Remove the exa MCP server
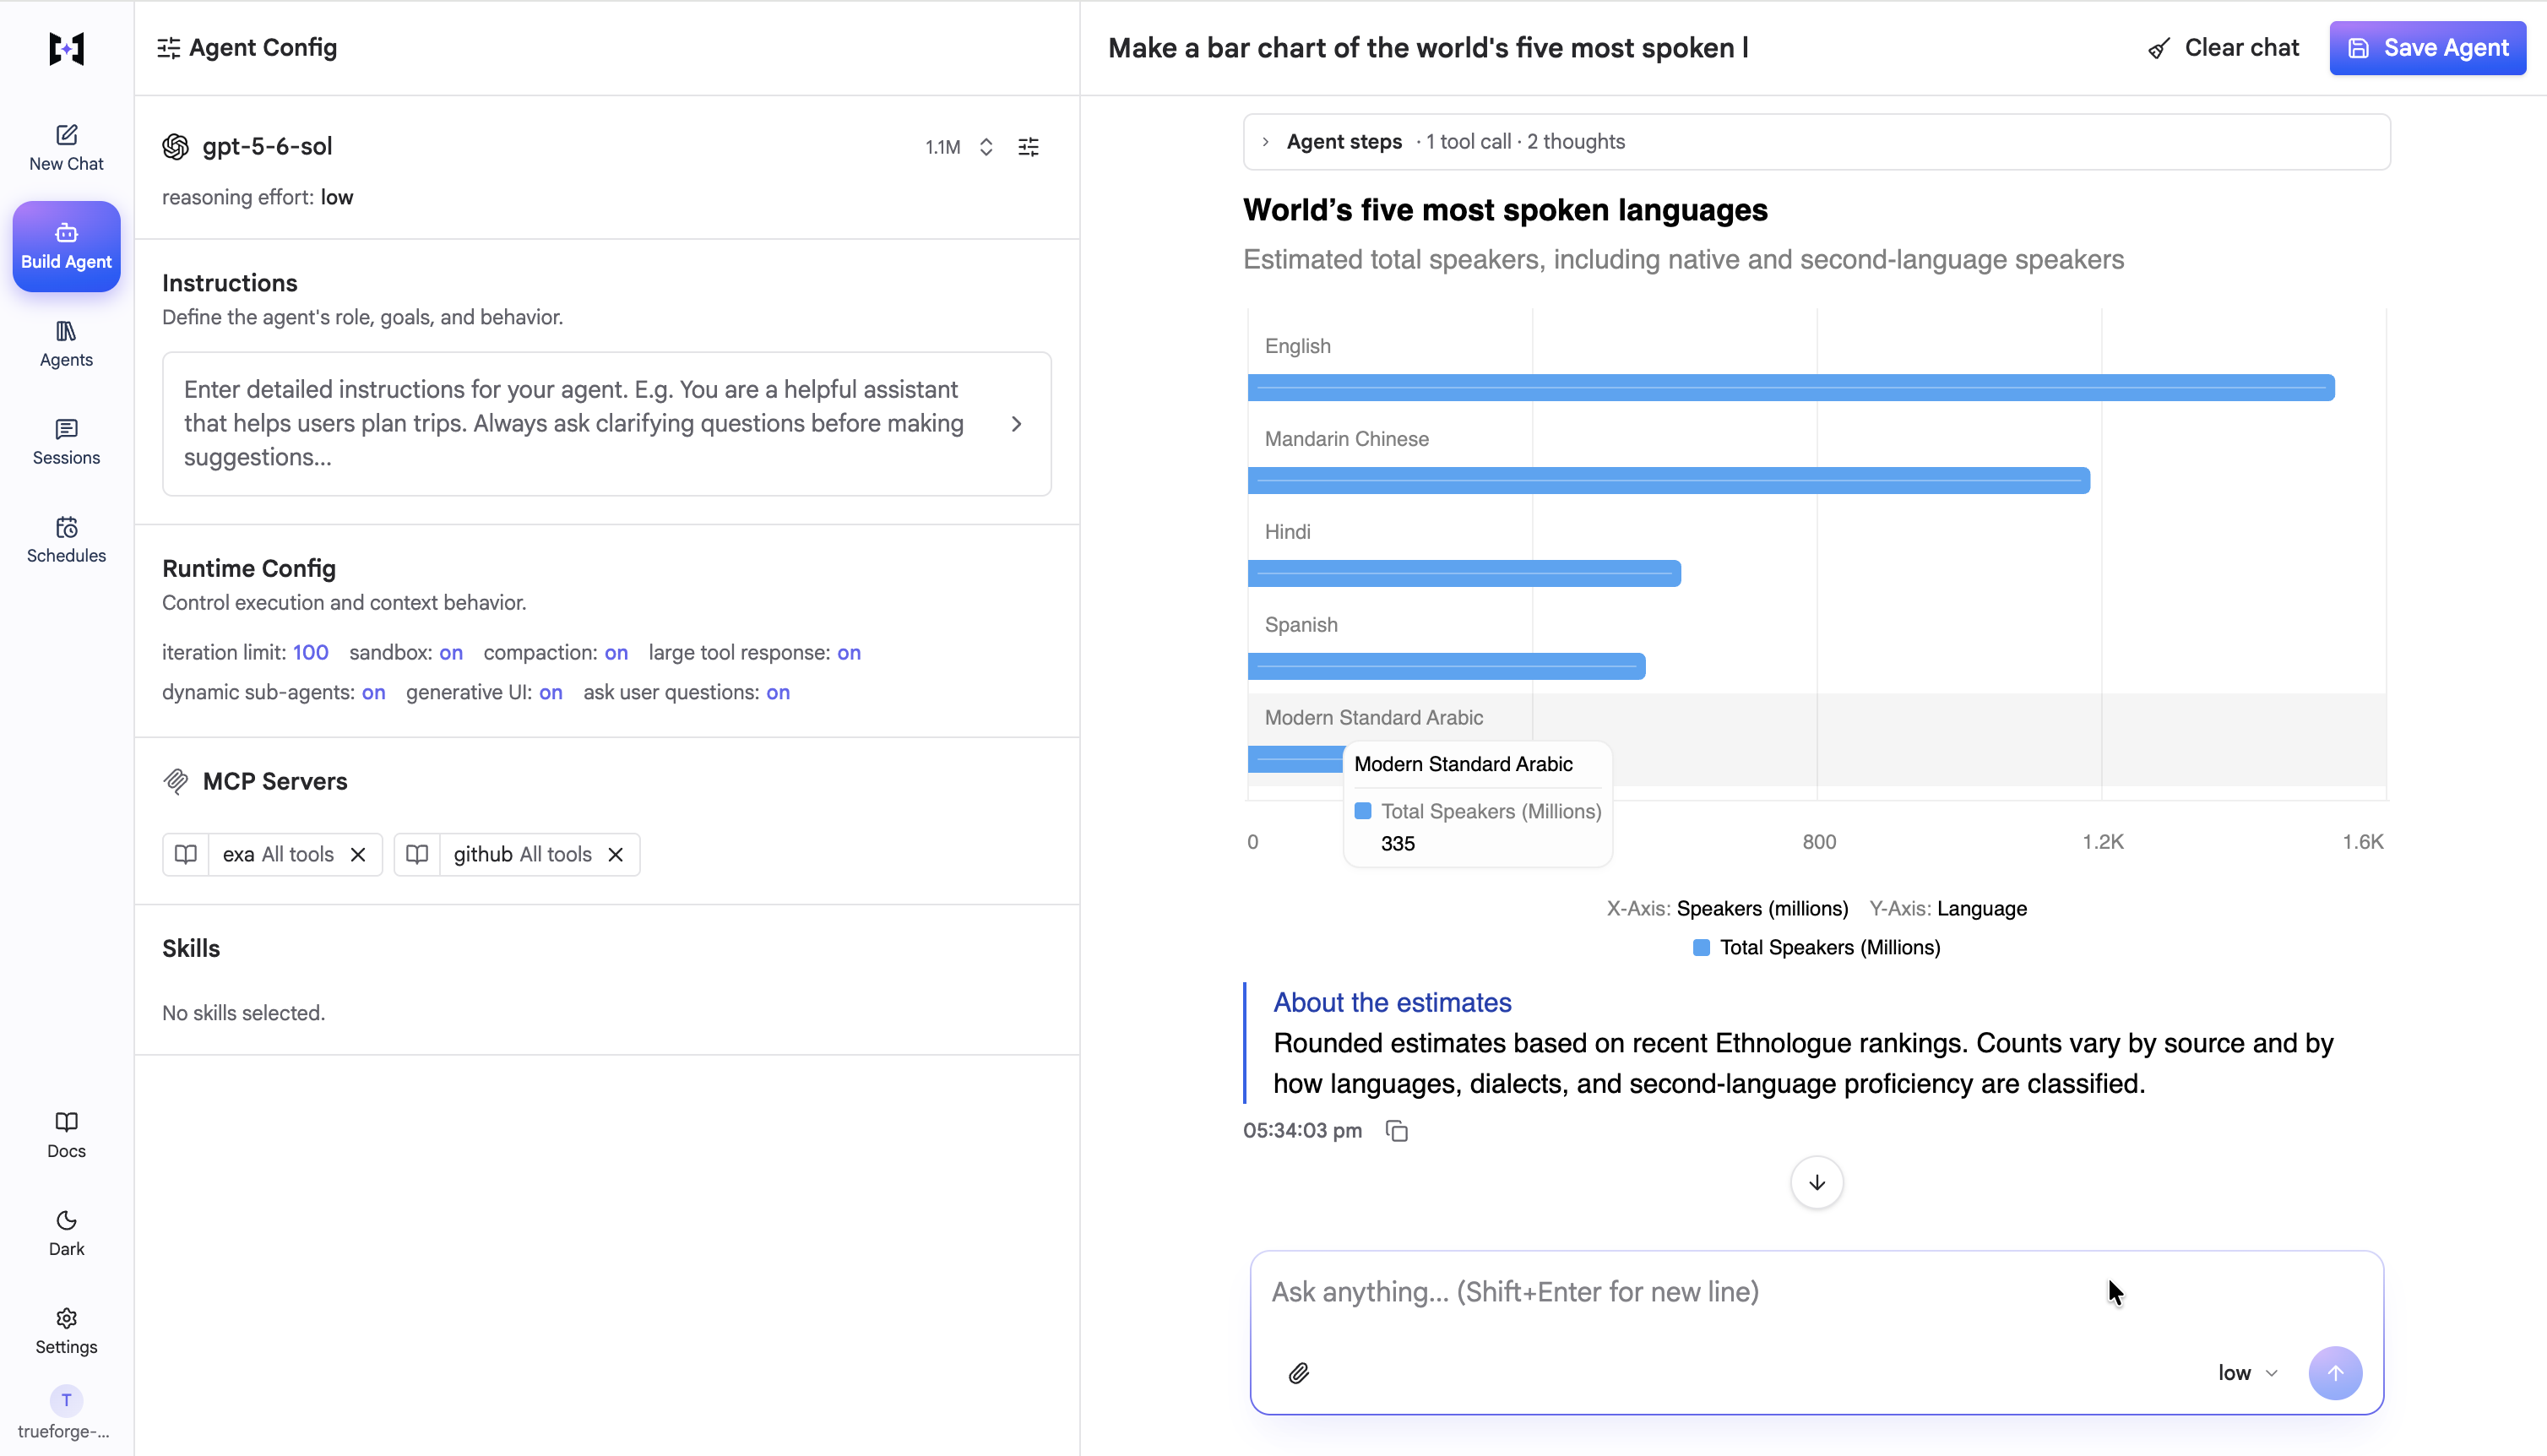This screenshot has width=2547, height=1456. [358, 854]
